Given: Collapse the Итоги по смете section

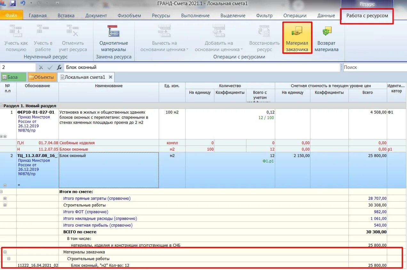Looking at the screenshot, I should pyautogui.click(x=2, y=192).
